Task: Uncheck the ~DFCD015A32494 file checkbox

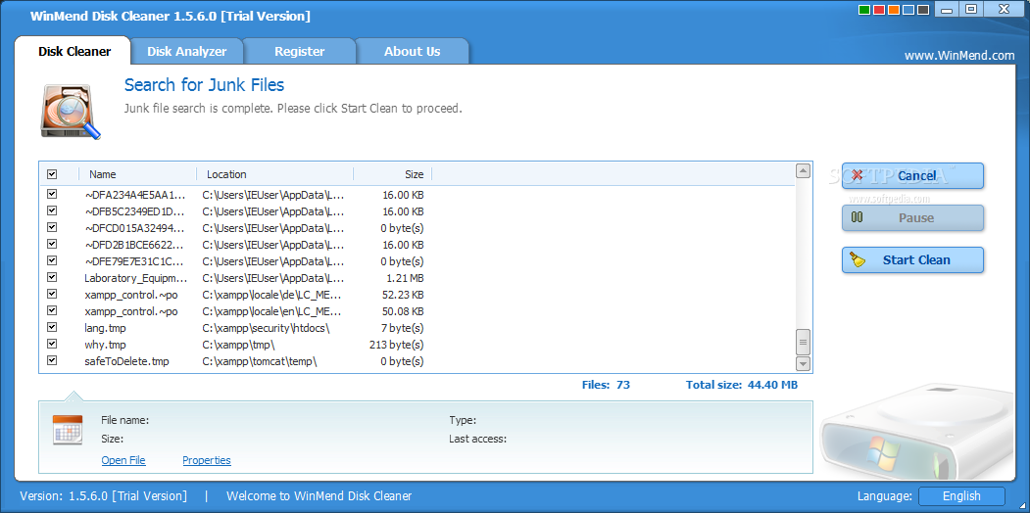Action: [52, 228]
